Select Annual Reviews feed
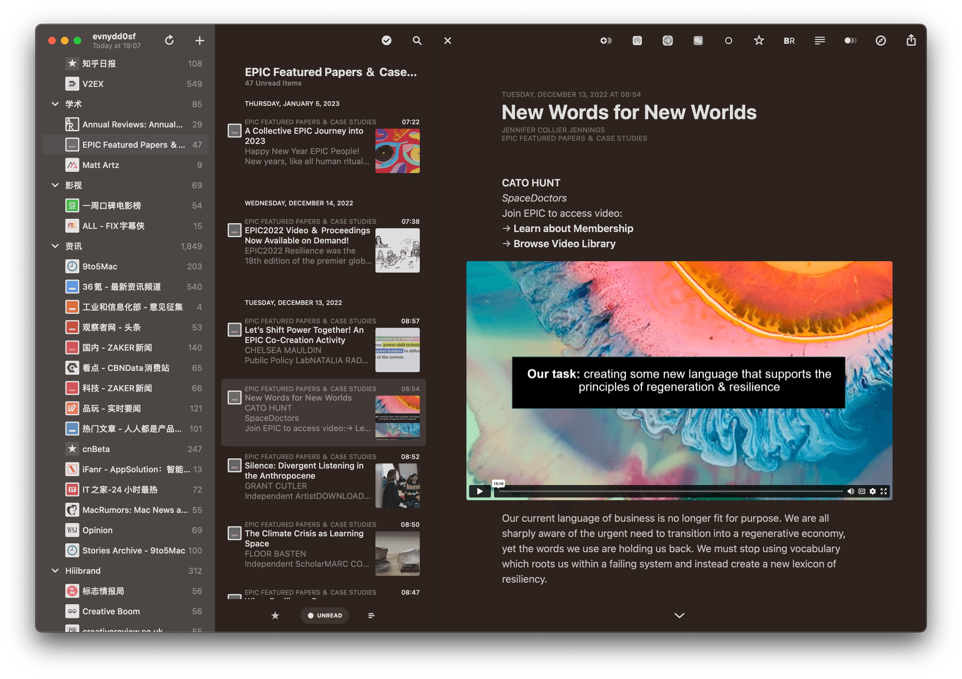The image size is (962, 679). point(125,124)
